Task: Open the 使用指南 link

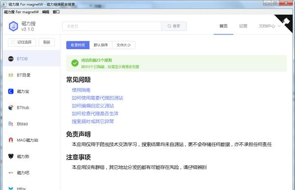Action: (x=81, y=90)
